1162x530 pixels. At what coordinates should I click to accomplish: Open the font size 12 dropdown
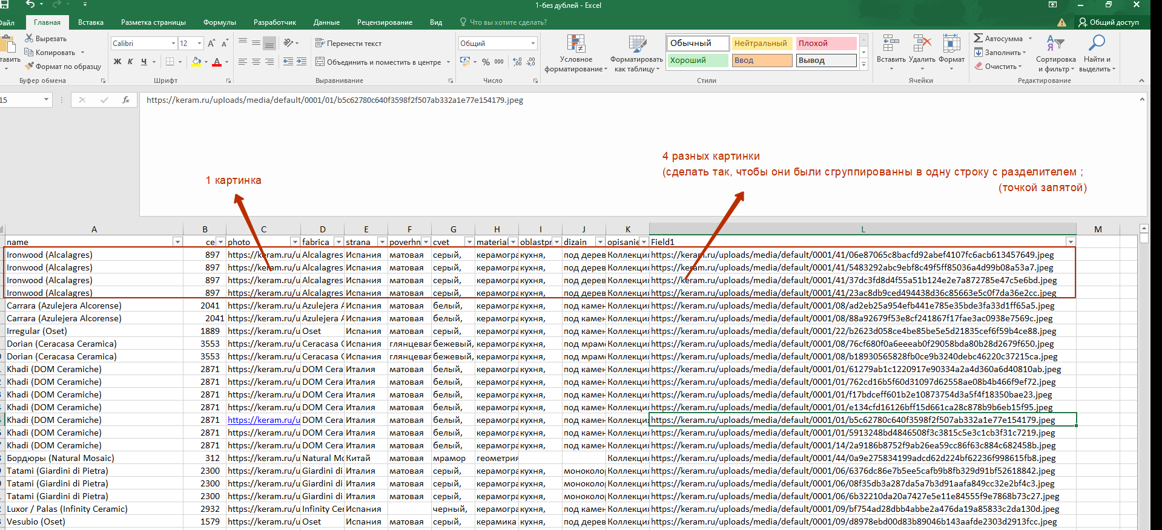coord(199,43)
